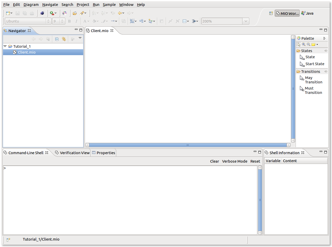Select the Start State palette tool

pyautogui.click(x=315, y=64)
